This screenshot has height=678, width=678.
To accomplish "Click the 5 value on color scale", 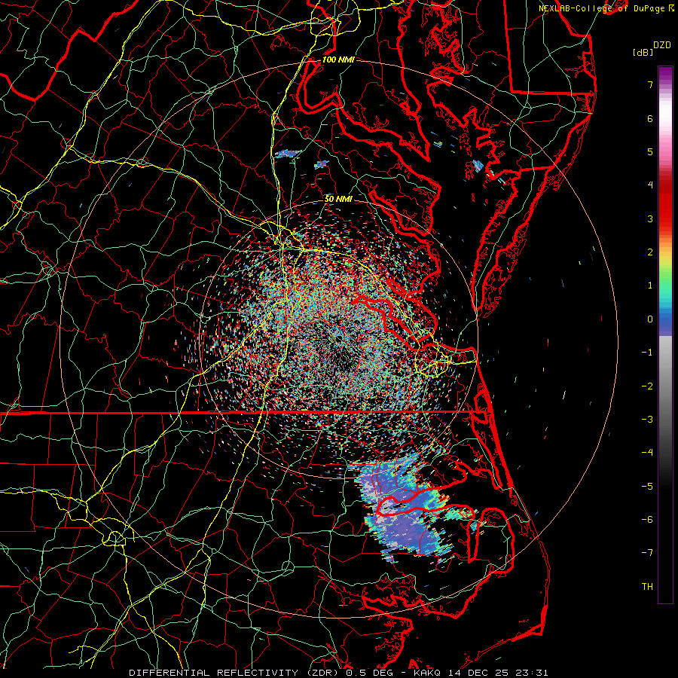I will [x=650, y=151].
